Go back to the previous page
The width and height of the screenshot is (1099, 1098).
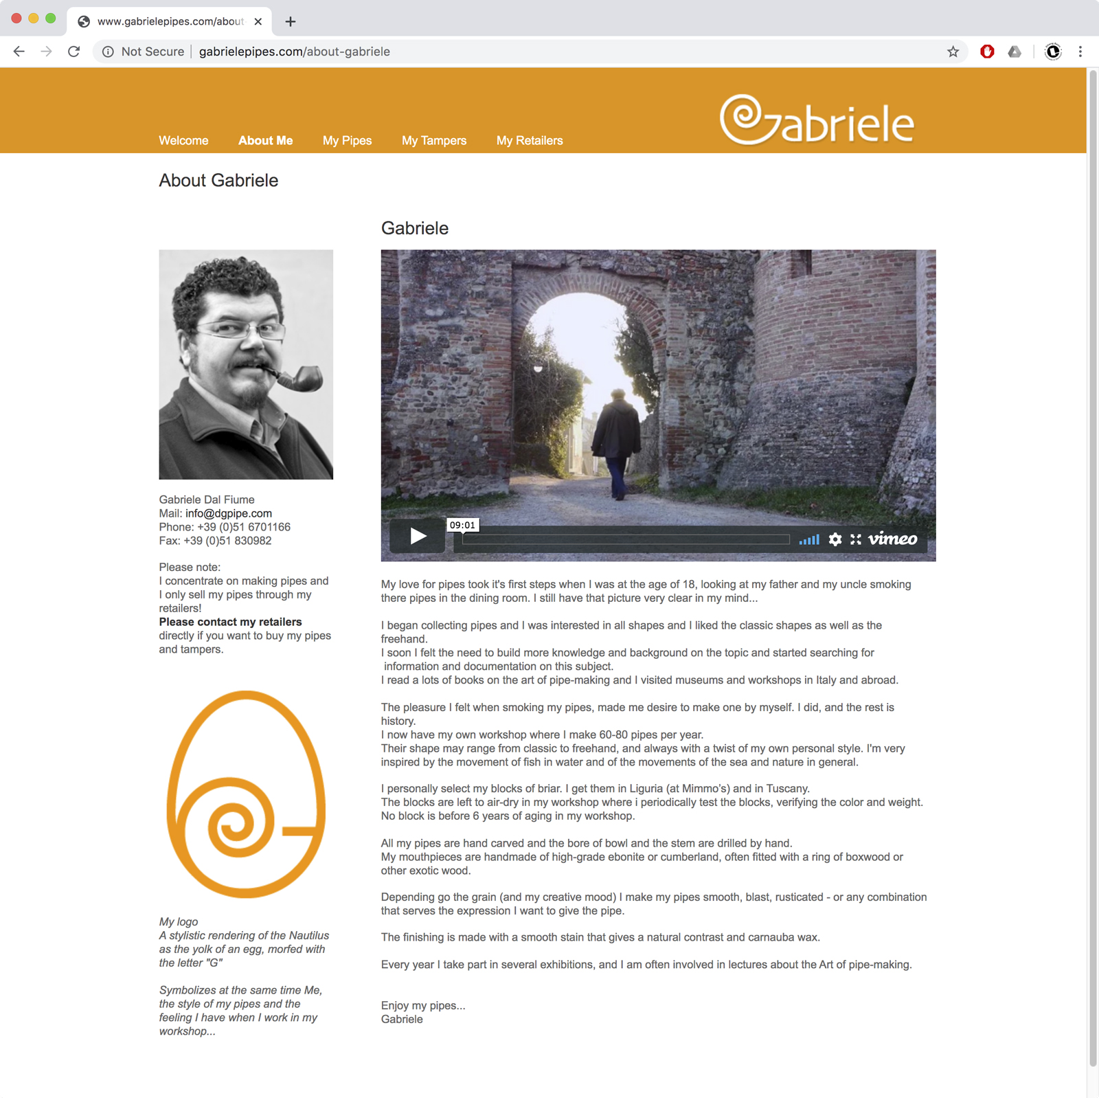pos(19,52)
